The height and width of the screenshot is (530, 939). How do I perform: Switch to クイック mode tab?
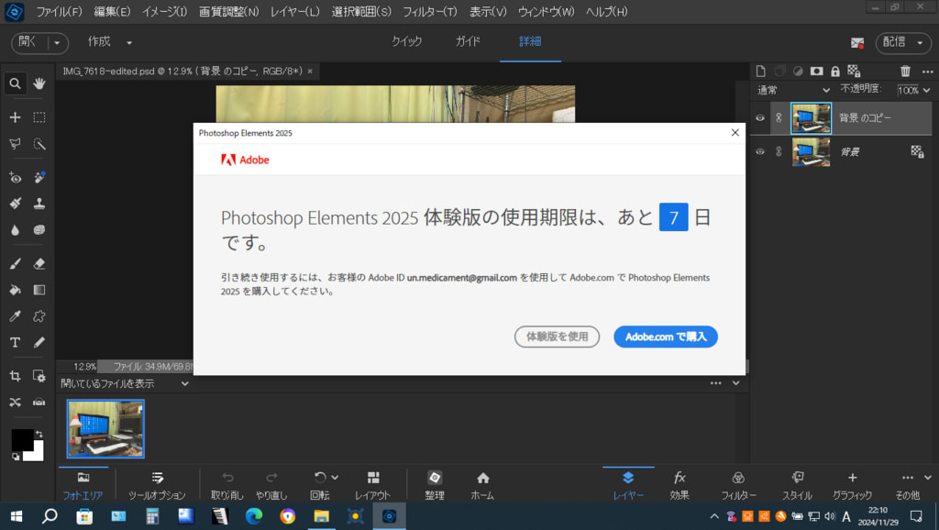[406, 41]
